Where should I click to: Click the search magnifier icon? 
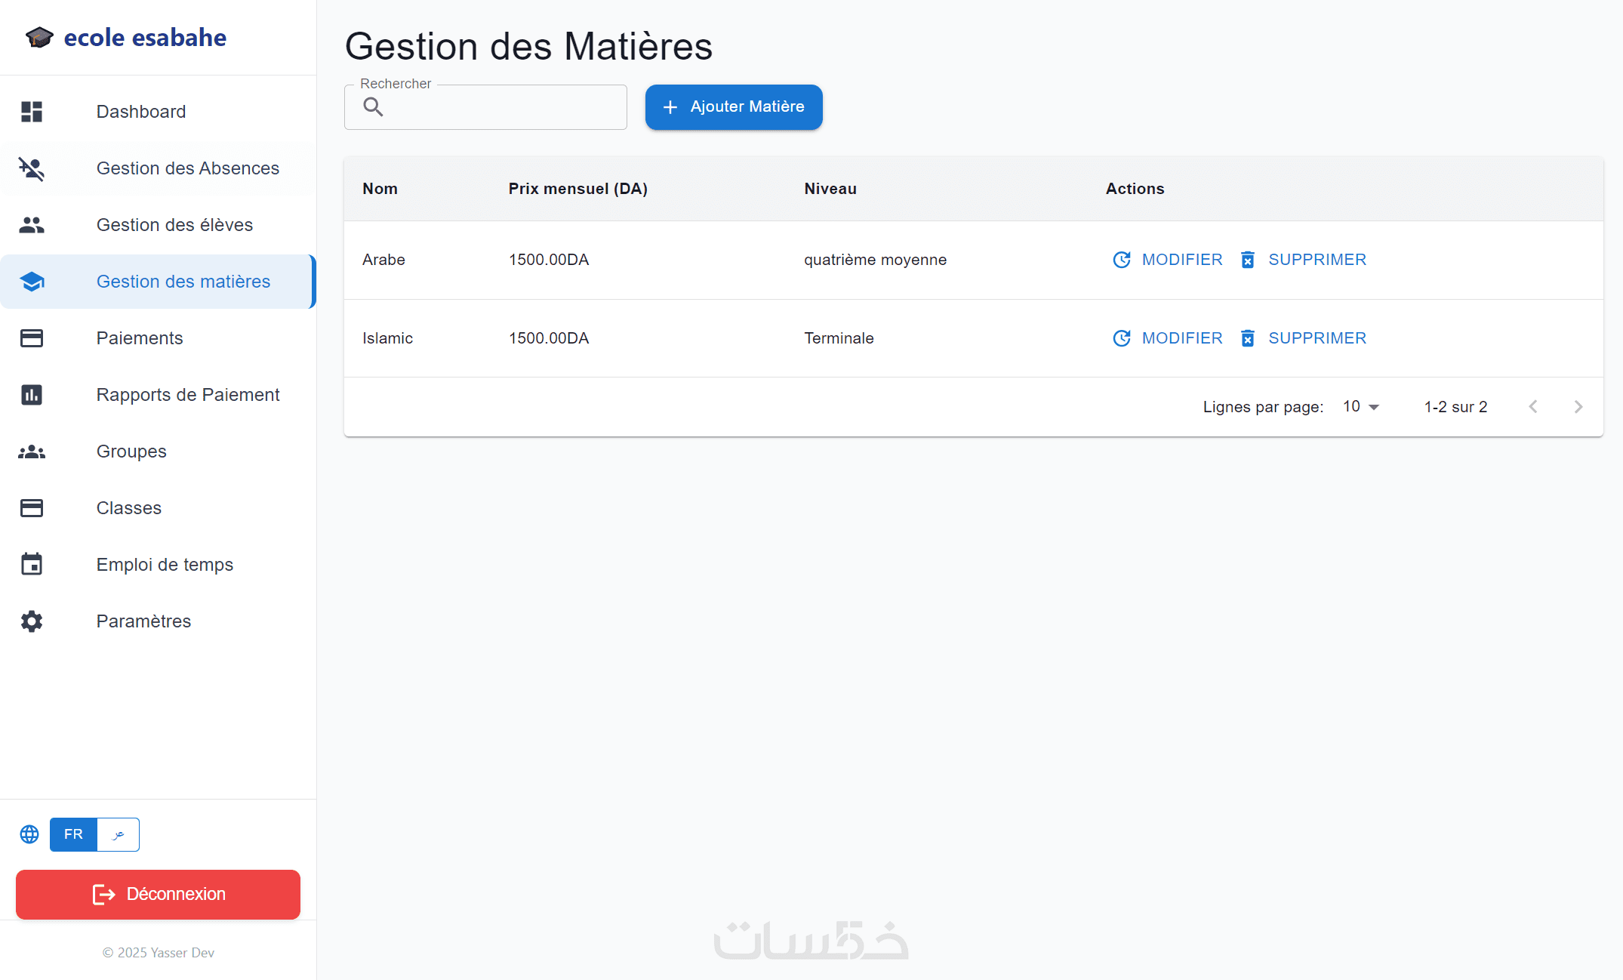pyautogui.click(x=373, y=107)
